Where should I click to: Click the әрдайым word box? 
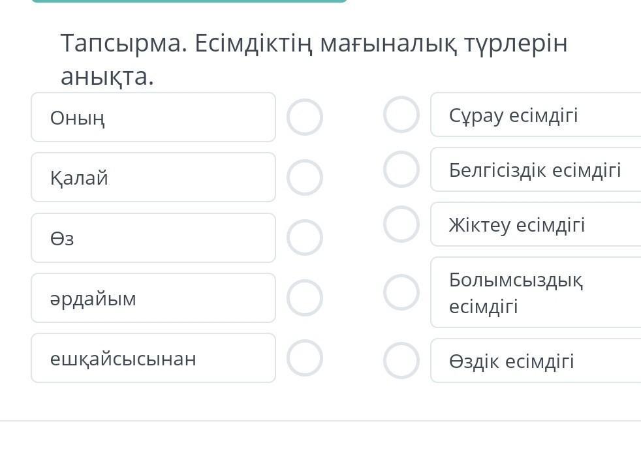153,298
